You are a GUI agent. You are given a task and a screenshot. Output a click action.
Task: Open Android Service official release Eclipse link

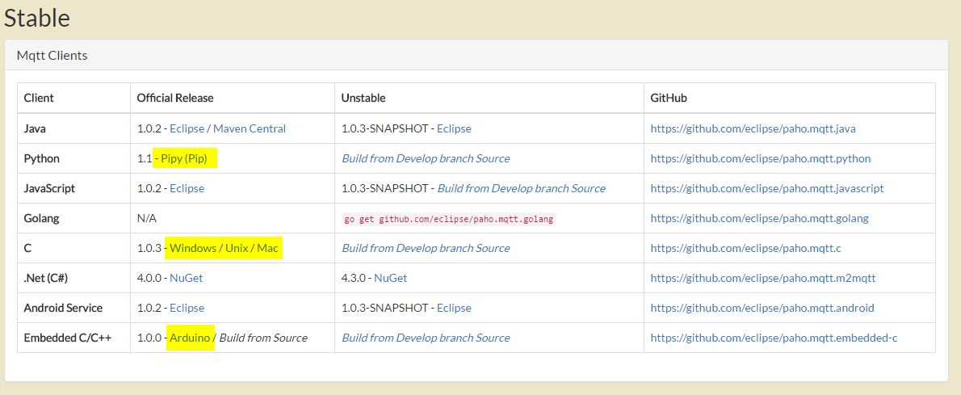coord(187,308)
